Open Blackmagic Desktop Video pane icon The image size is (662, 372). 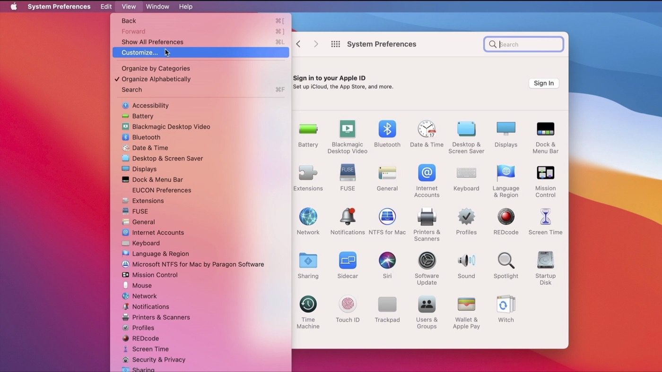(348, 129)
